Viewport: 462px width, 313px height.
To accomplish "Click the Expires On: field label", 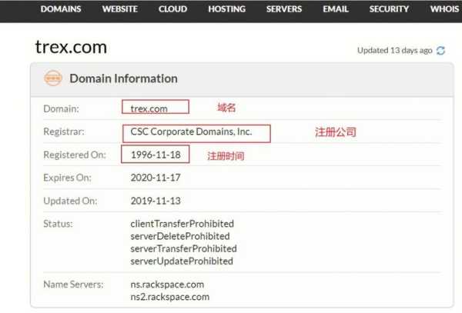I will point(67,178).
